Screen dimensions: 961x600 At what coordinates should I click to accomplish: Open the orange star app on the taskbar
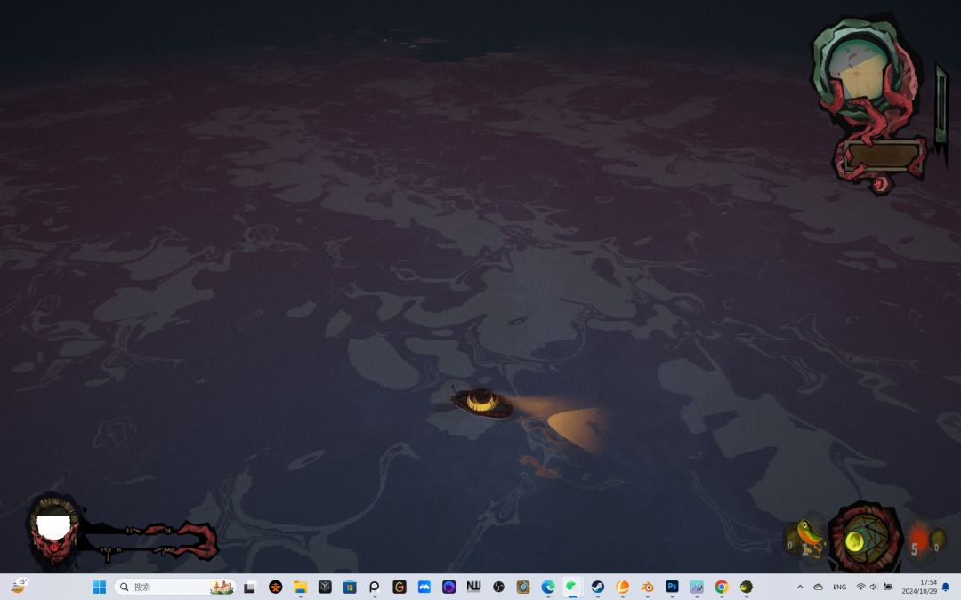[275, 588]
